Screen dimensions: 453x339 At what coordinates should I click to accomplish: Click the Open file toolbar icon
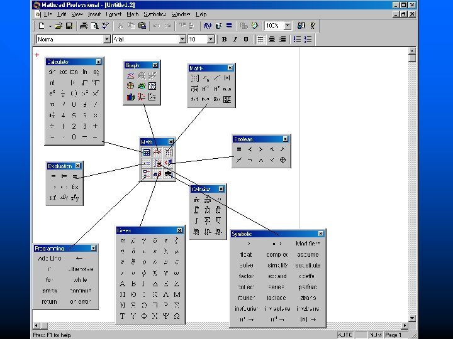point(59,26)
